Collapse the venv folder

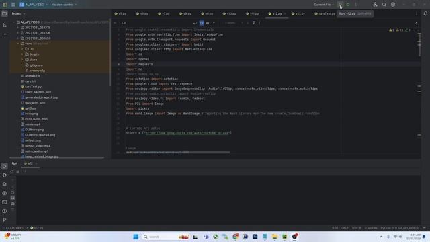click(18, 43)
